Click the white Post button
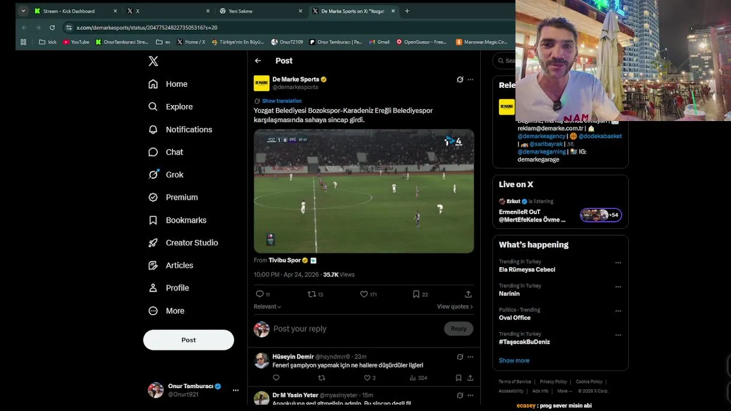Viewport: 731px width, 411px height. (x=188, y=340)
